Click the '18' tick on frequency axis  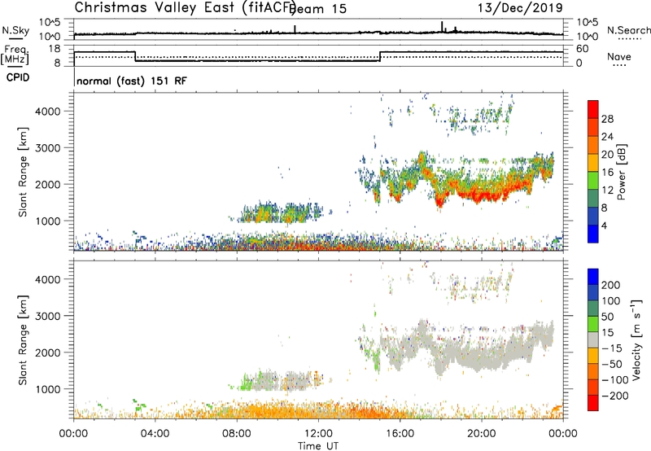pyautogui.click(x=55, y=49)
